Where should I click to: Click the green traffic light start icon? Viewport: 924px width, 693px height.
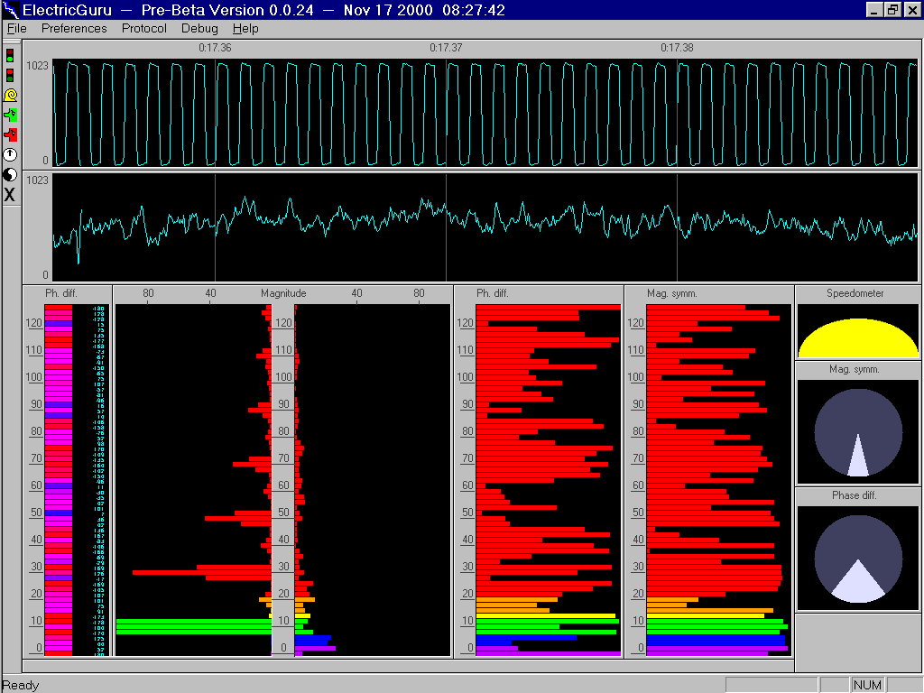point(10,55)
